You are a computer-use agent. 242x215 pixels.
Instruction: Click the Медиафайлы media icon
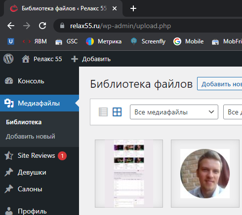[x=9, y=103]
